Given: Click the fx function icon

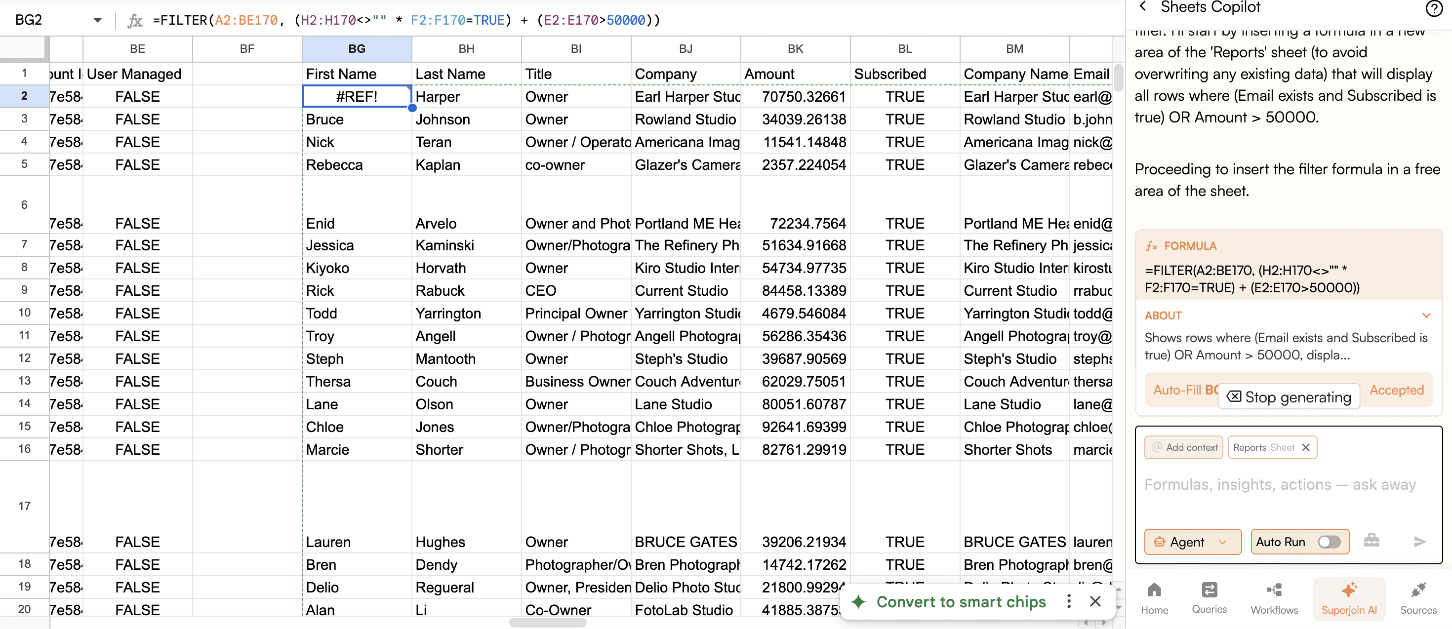Looking at the screenshot, I should tap(135, 20).
